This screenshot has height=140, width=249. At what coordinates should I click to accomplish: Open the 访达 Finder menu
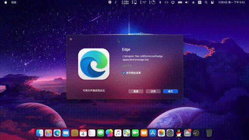pos(14,2)
